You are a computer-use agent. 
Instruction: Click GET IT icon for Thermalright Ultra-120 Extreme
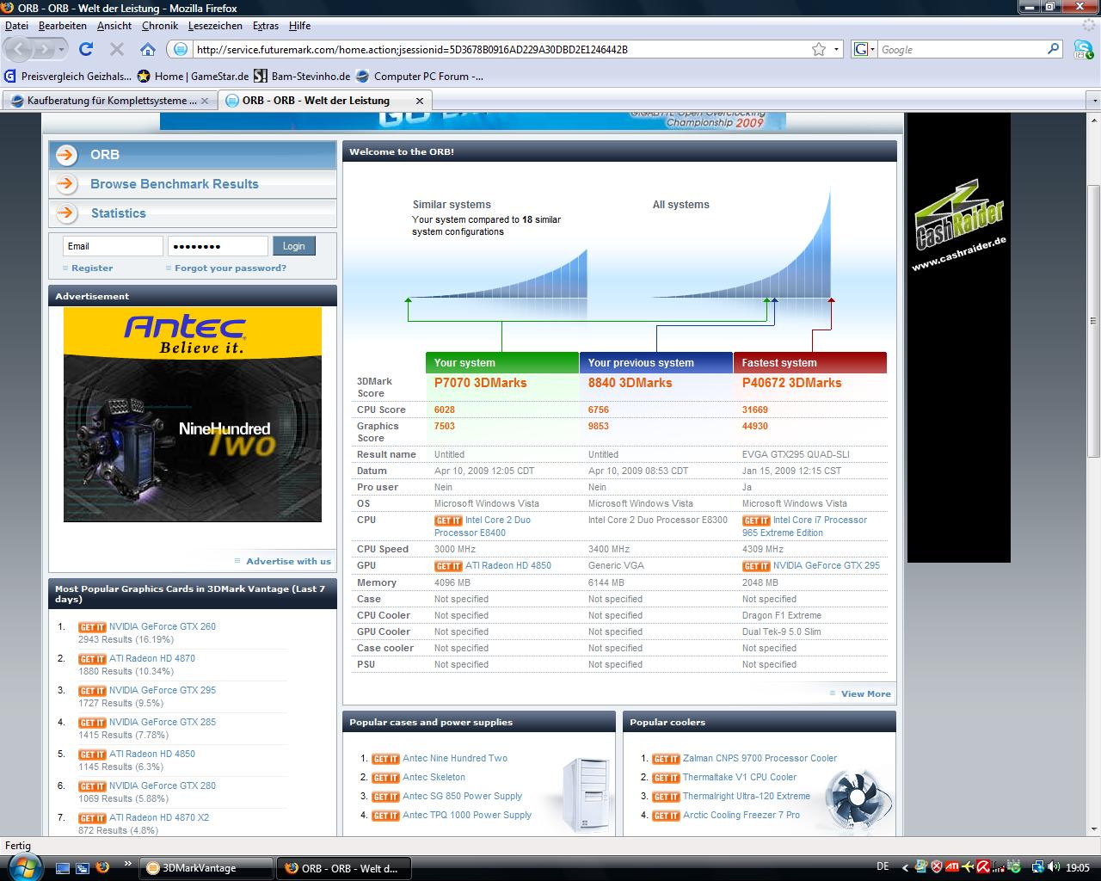pyautogui.click(x=666, y=797)
